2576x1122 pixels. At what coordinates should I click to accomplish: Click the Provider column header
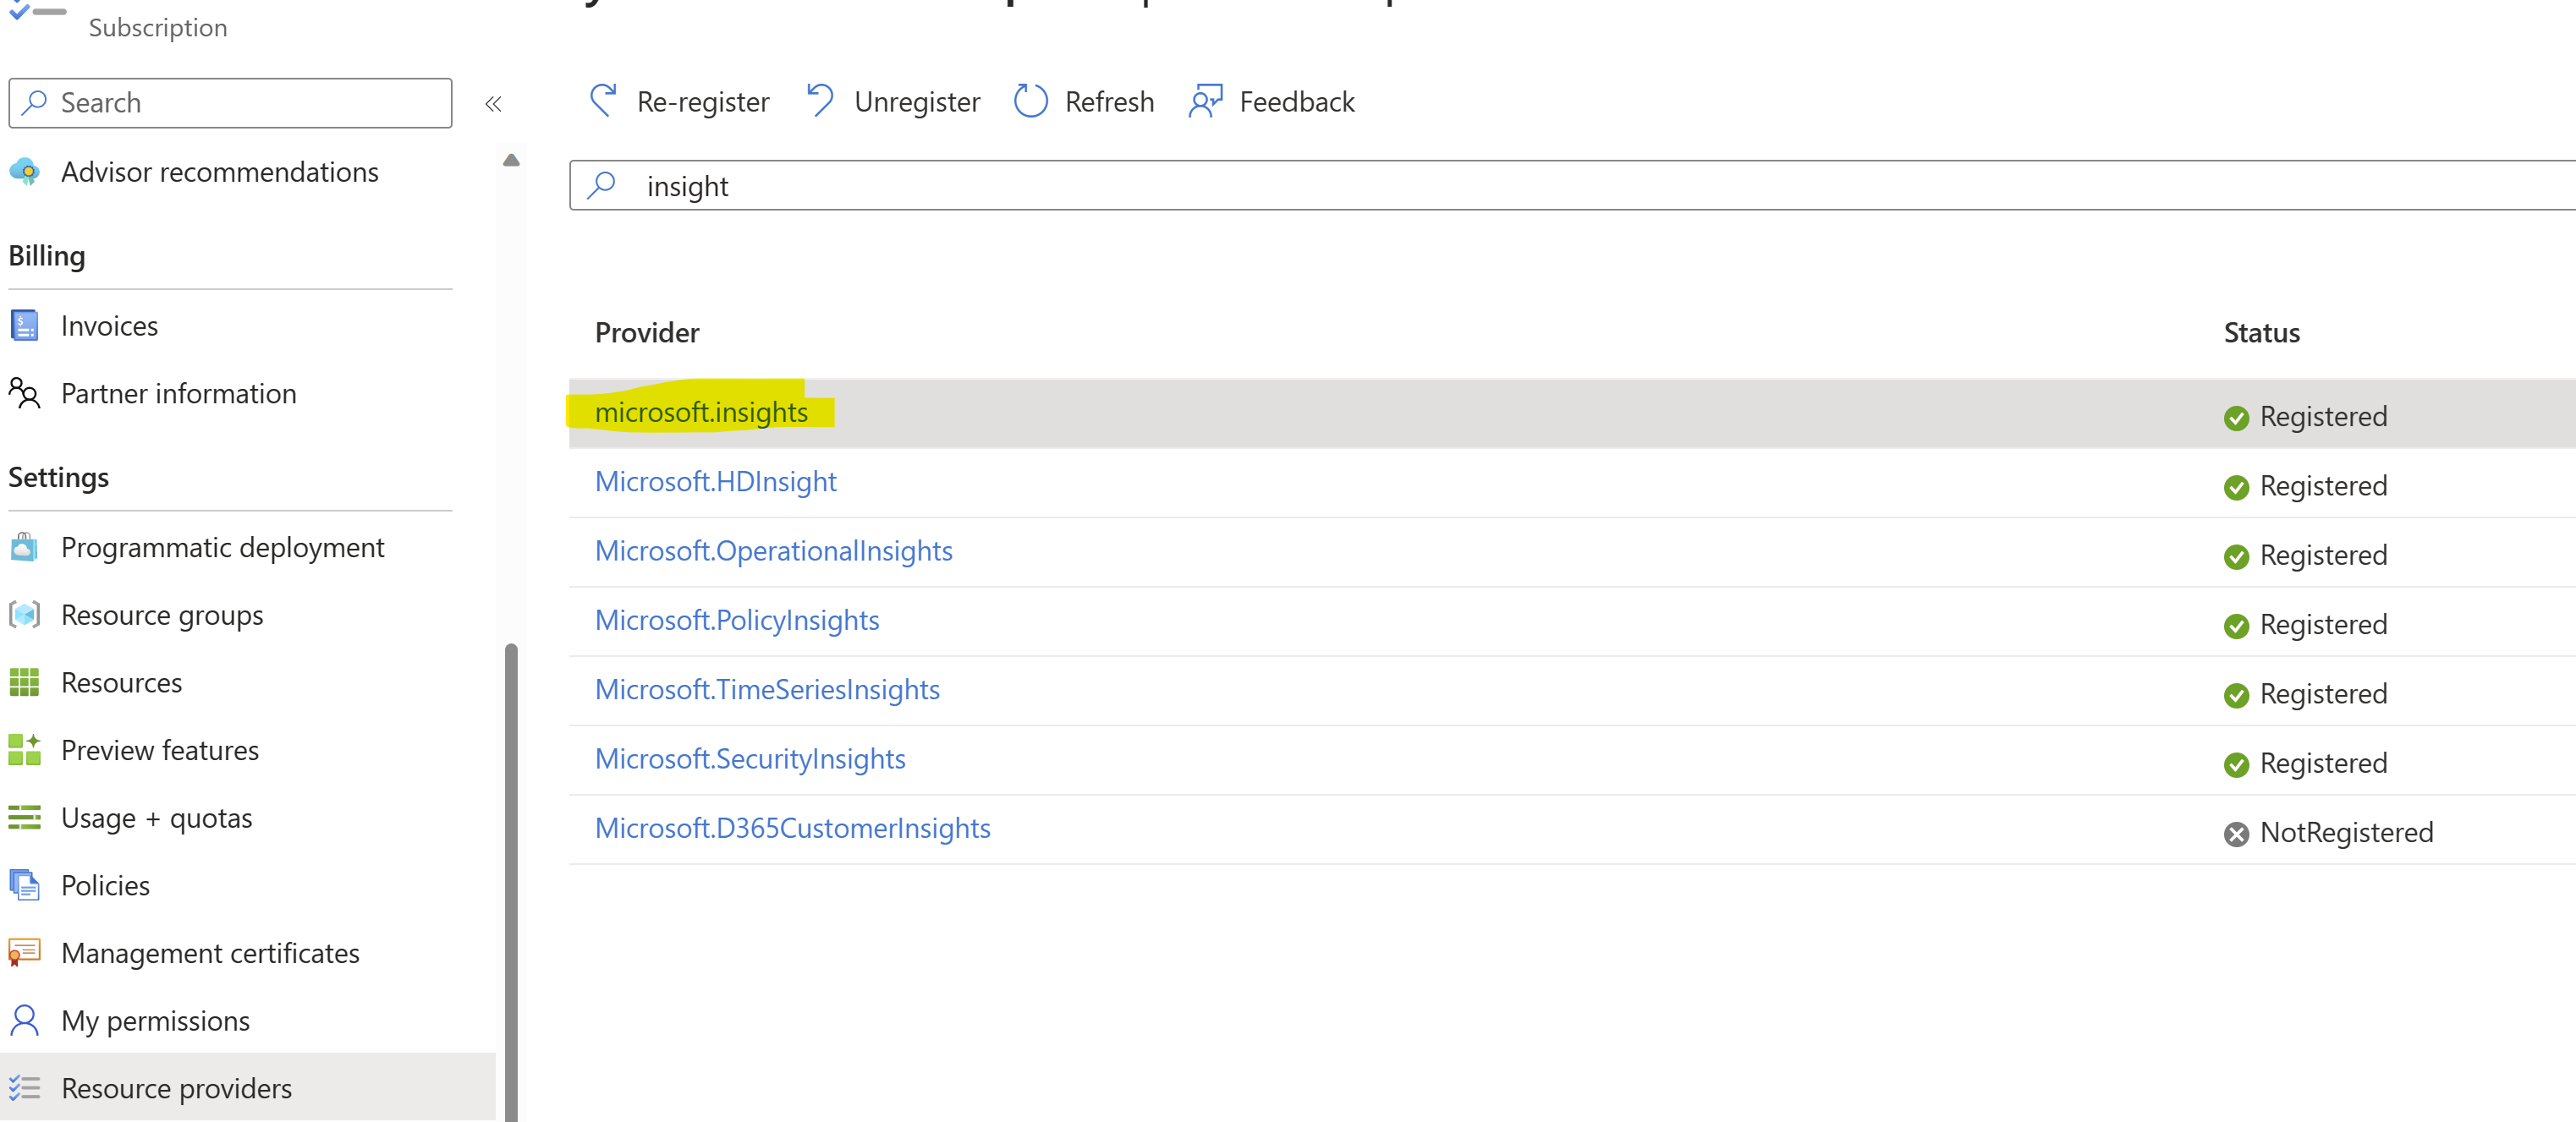tap(647, 332)
